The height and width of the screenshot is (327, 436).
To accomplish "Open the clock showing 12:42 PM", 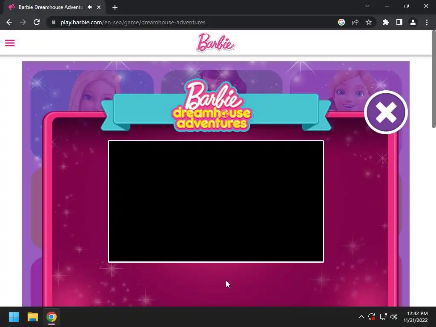I will point(416,317).
